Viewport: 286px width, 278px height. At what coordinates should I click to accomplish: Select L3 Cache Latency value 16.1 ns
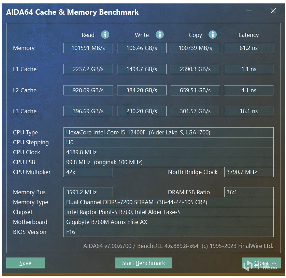[248, 111]
